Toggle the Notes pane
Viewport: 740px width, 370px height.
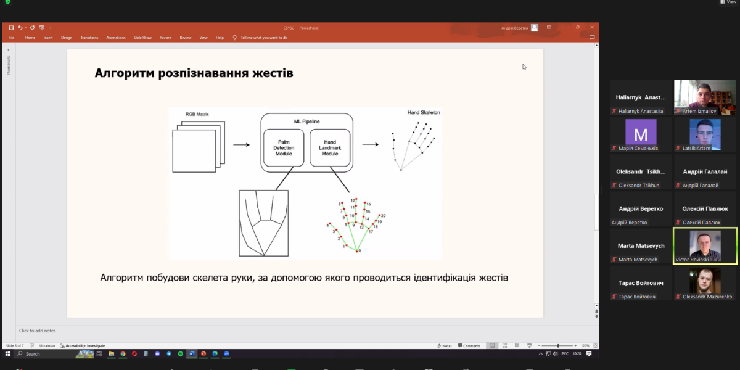pos(443,345)
